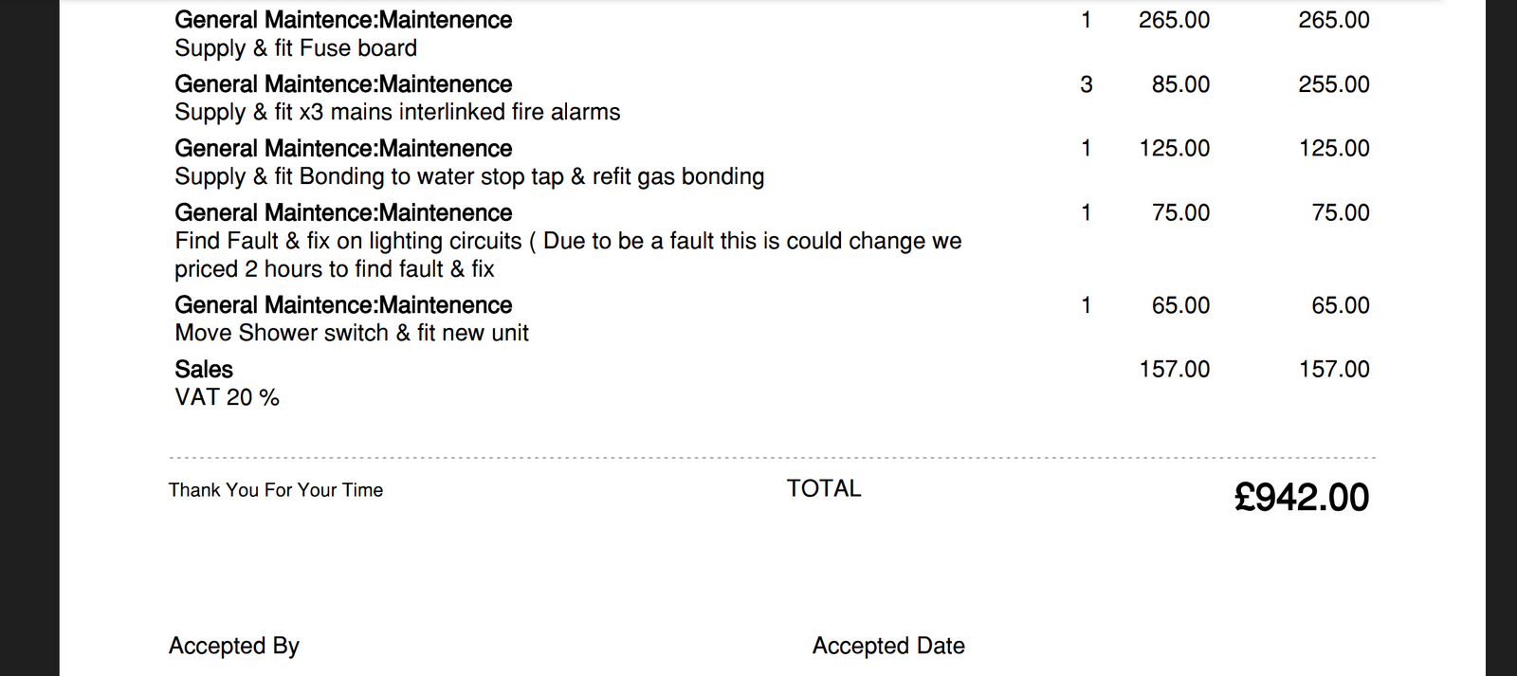Click the "General Maintence" heading above Fuse board
The width and height of the screenshot is (1517, 676).
(343, 20)
